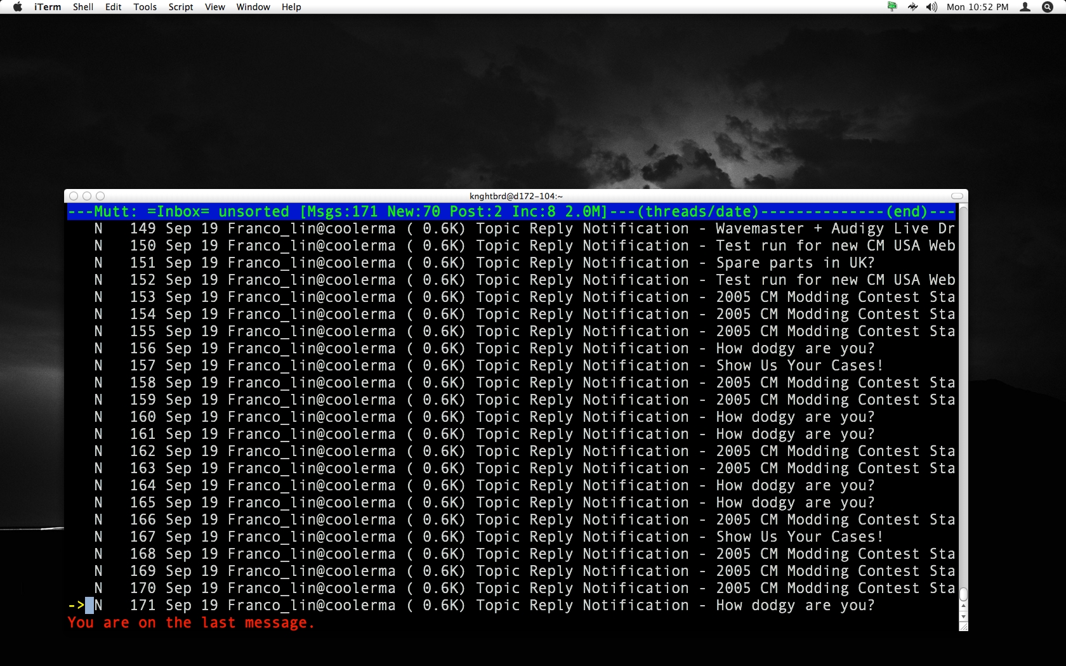Open the Shell menu
This screenshot has width=1066, height=666.
tap(83, 7)
